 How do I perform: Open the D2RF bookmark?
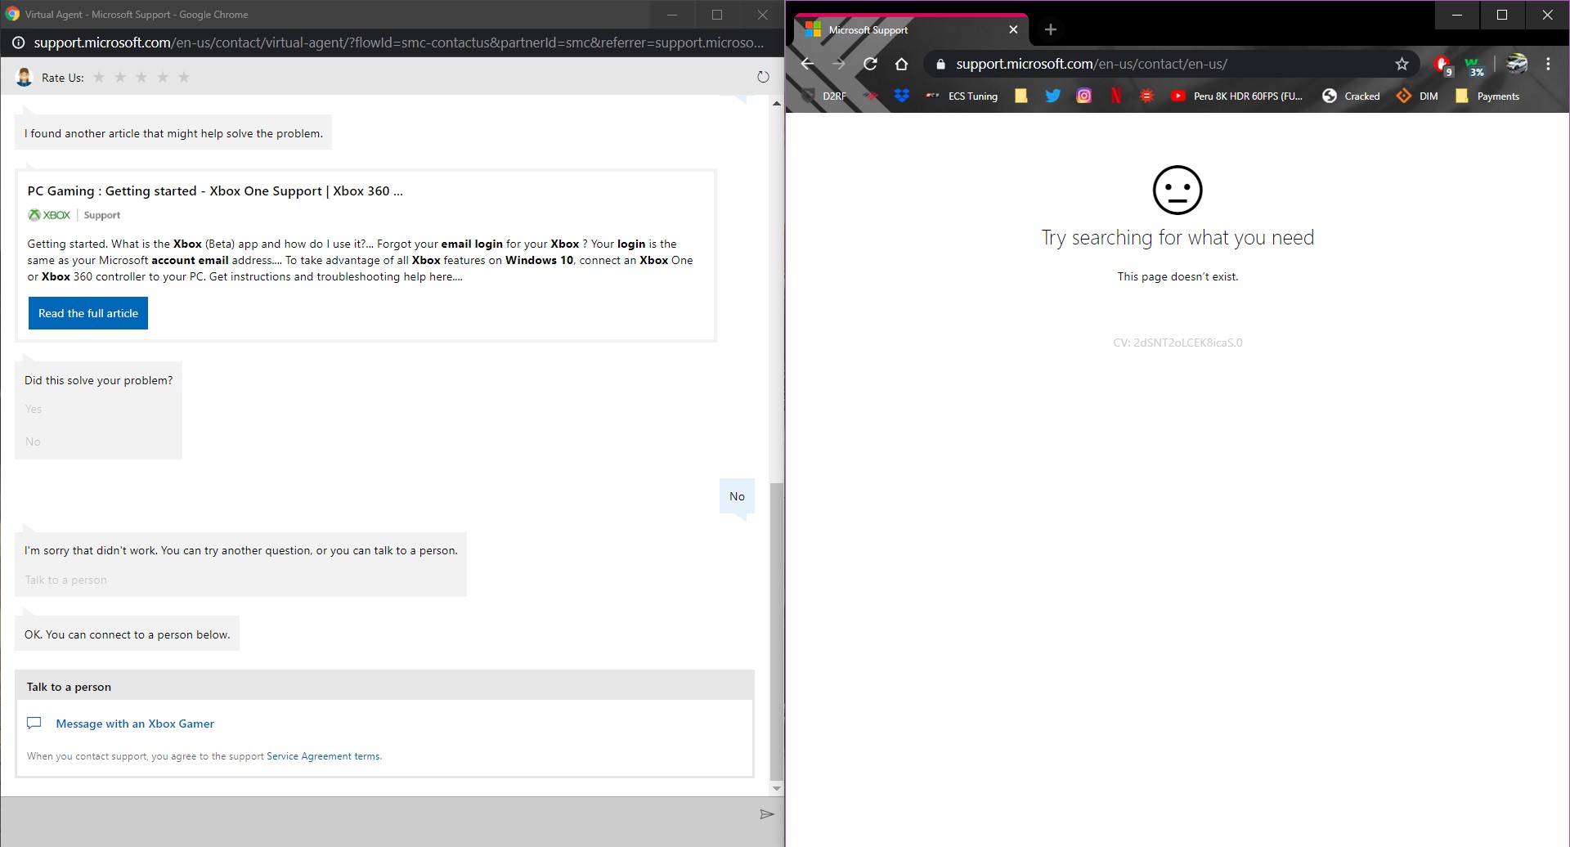pos(824,96)
